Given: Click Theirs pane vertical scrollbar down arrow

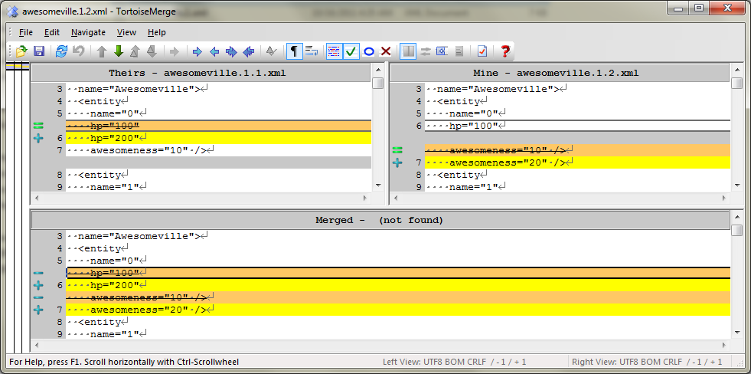Looking at the screenshot, I should coord(378,185).
